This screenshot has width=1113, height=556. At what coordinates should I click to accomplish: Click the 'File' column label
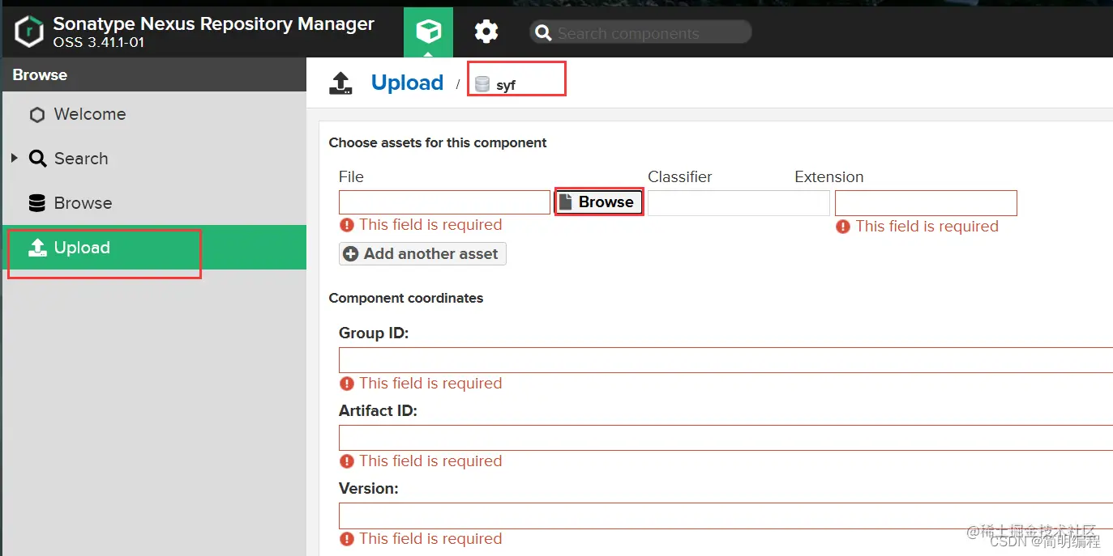click(351, 176)
